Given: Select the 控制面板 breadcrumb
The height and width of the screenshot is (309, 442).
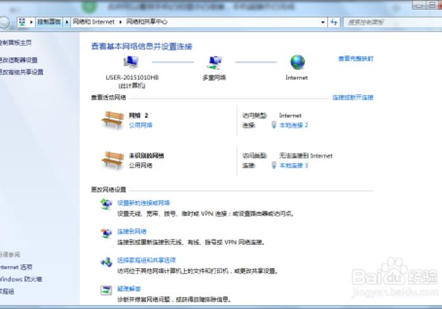Looking at the screenshot, I should point(49,21).
